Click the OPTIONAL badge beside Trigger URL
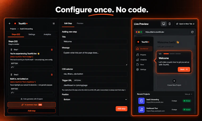The image size is (202, 121). coord(78,80)
